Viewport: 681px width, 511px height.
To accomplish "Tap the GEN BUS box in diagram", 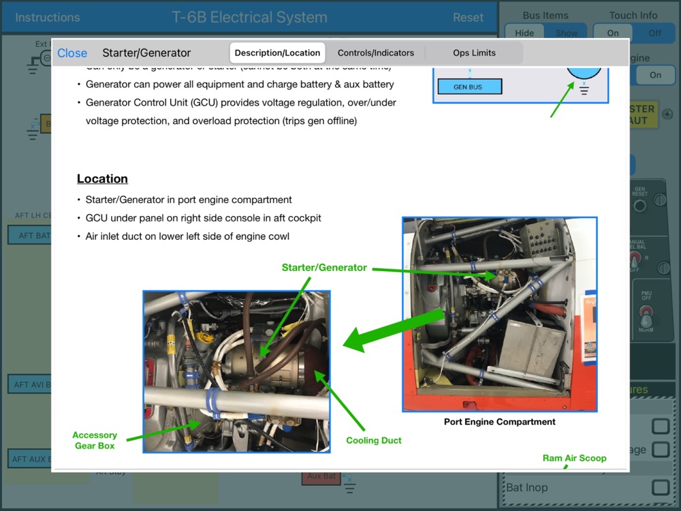I will pyautogui.click(x=469, y=87).
